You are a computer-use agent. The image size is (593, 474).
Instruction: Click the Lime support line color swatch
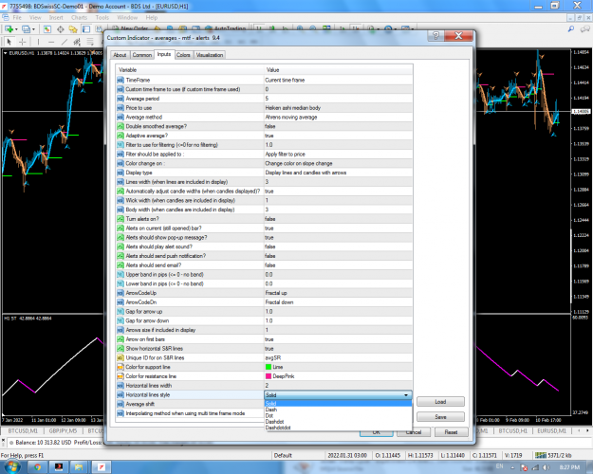pyautogui.click(x=269, y=367)
